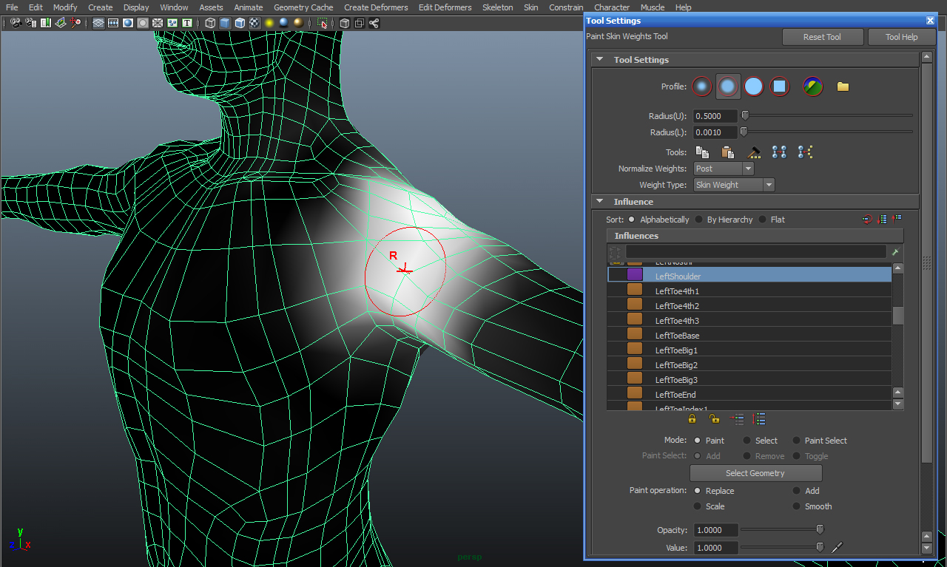Click the hammer weights tool icon
This screenshot has width=947, height=567.
pyautogui.click(x=754, y=152)
